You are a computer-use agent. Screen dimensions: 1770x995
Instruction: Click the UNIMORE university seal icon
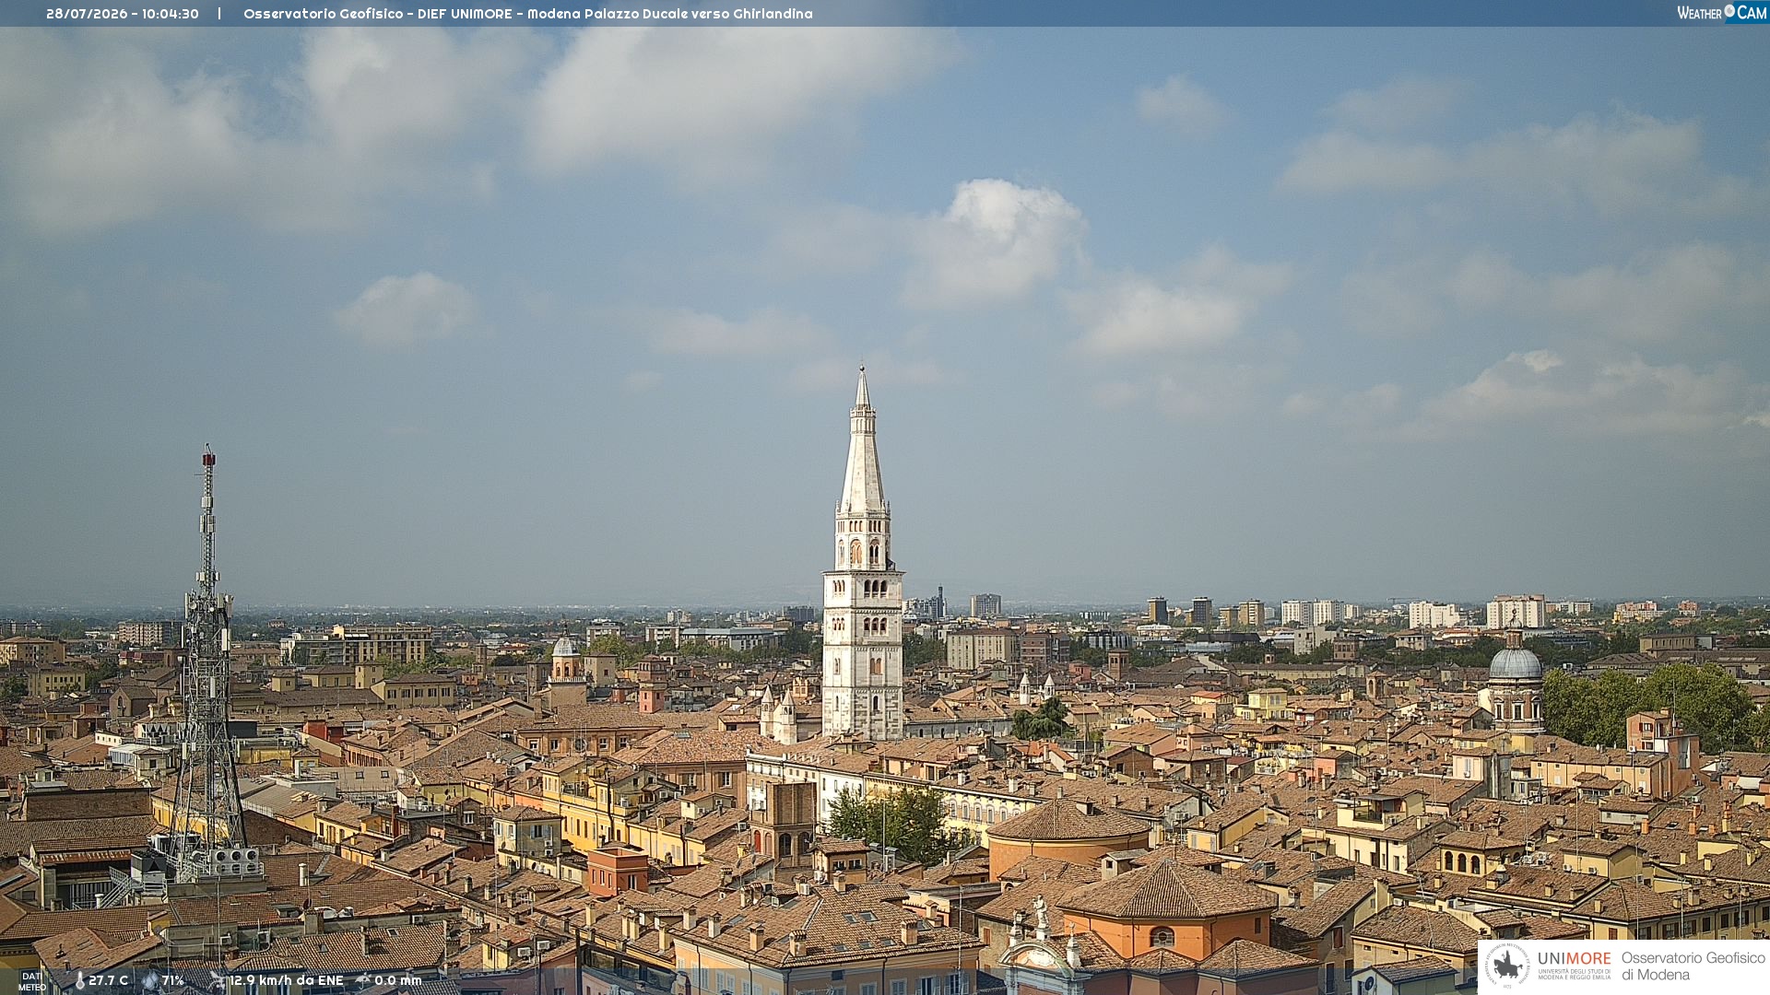(x=1507, y=966)
